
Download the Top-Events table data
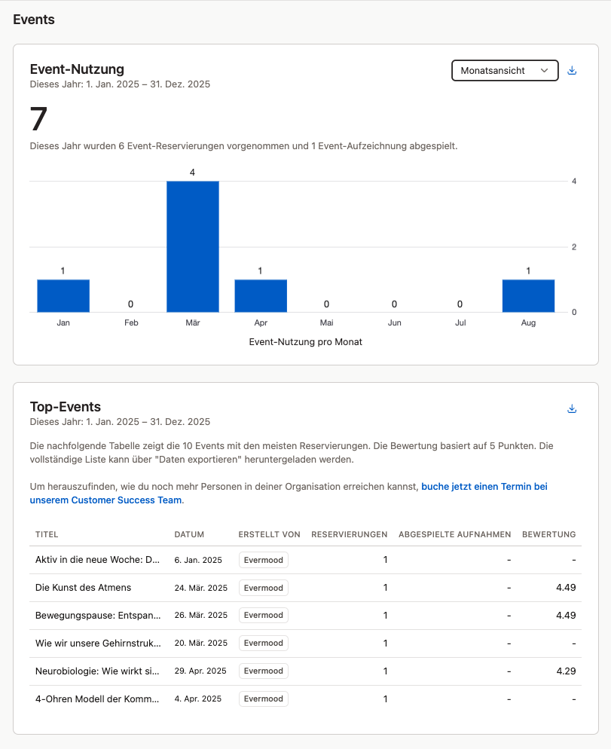coord(572,408)
